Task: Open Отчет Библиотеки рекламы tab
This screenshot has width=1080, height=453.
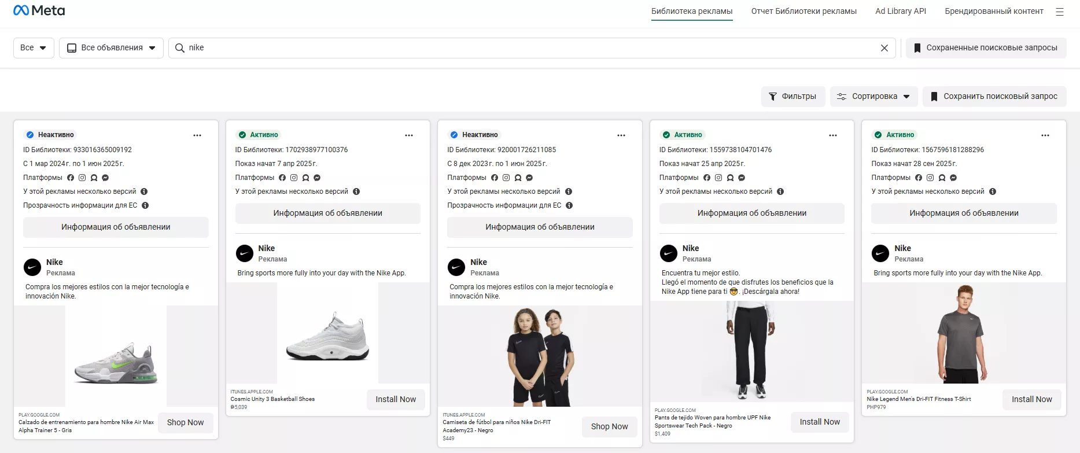Action: [x=804, y=12]
